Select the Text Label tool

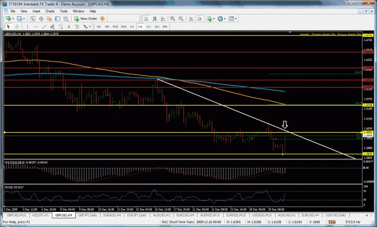pos(77,27)
